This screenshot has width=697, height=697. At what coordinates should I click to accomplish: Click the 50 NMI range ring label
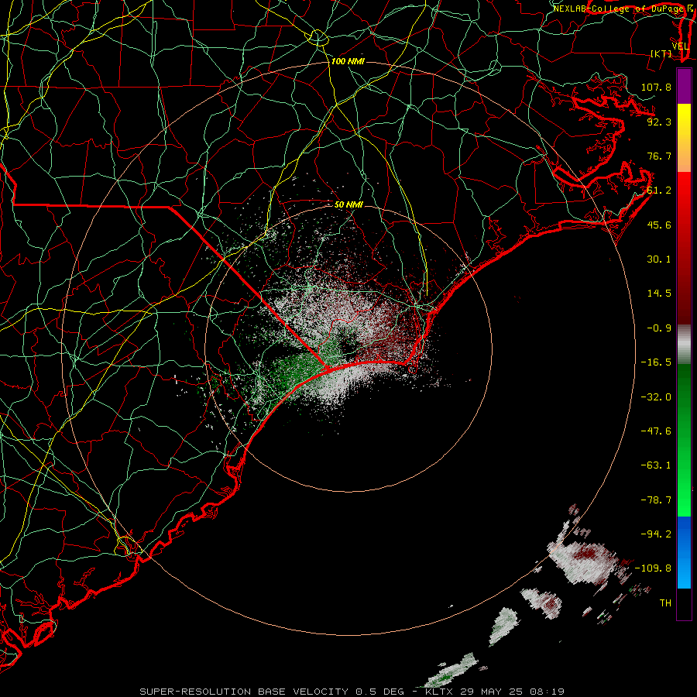348,204
